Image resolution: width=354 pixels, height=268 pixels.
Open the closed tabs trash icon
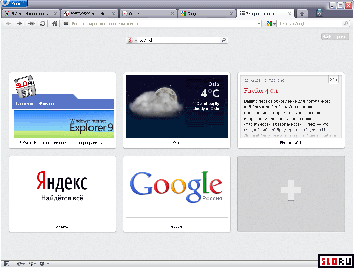tap(319, 13)
